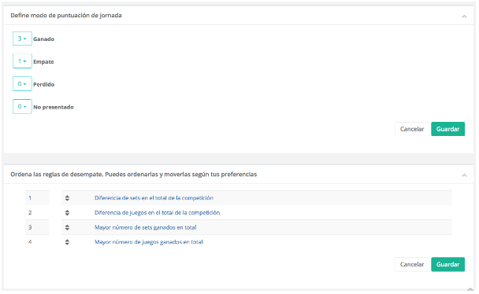Select 'Mayor número de sets ganados en total'
The height and width of the screenshot is (294, 479).
[x=146, y=227]
